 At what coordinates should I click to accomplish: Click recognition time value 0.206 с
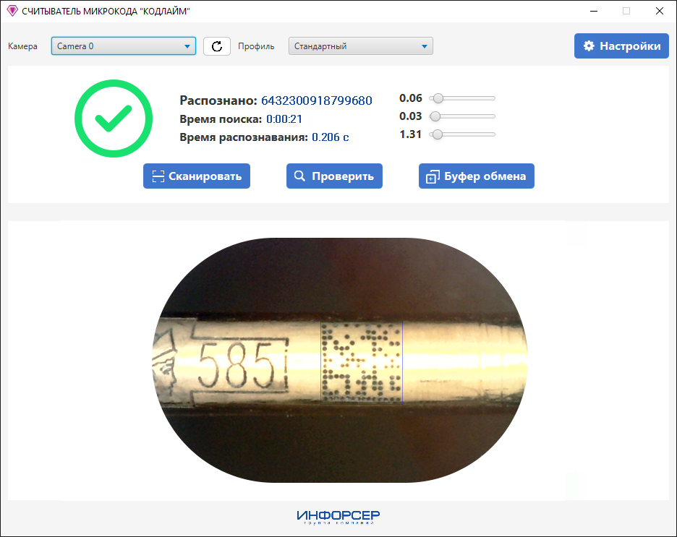point(331,137)
